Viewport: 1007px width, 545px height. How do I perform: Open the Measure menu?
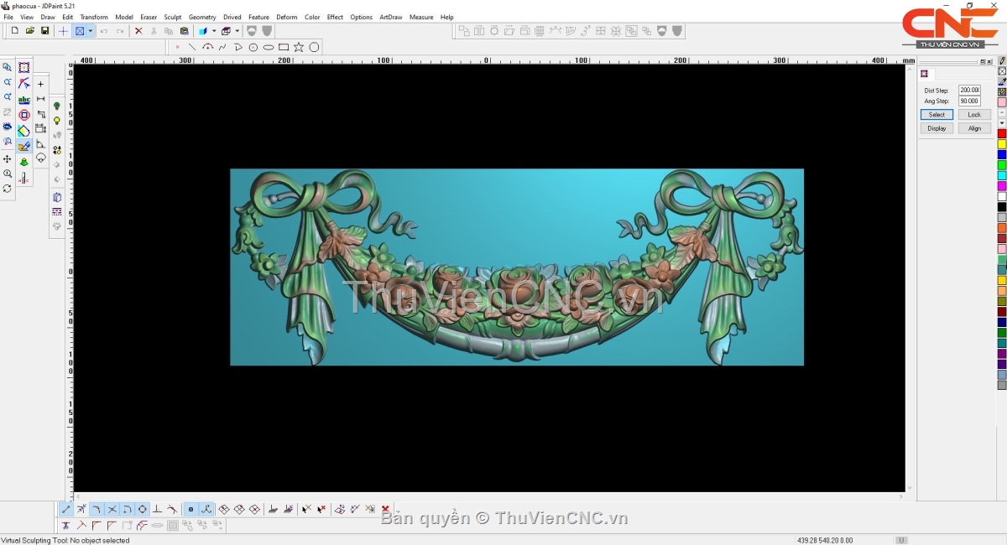(421, 17)
